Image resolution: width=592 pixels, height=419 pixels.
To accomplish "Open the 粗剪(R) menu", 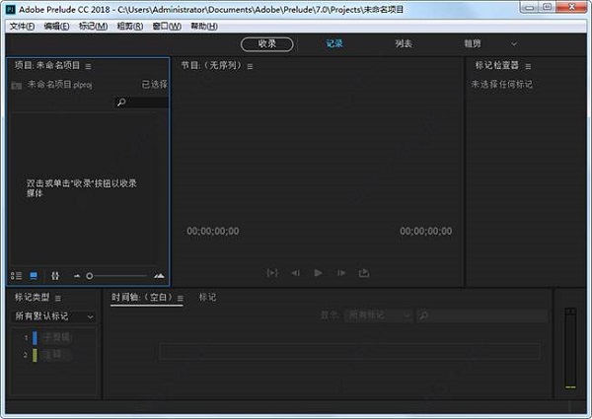I will pyautogui.click(x=130, y=26).
